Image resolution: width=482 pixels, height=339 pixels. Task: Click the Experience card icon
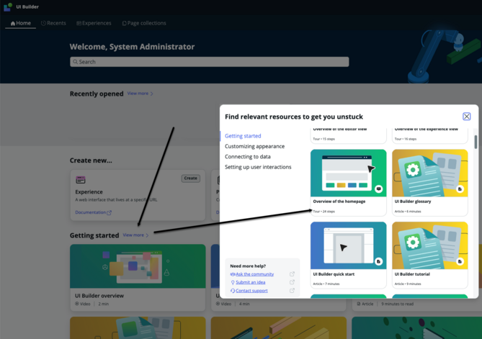point(81,180)
